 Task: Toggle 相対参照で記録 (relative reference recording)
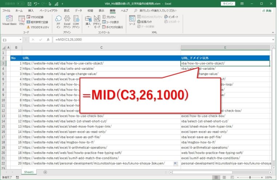[38, 22]
